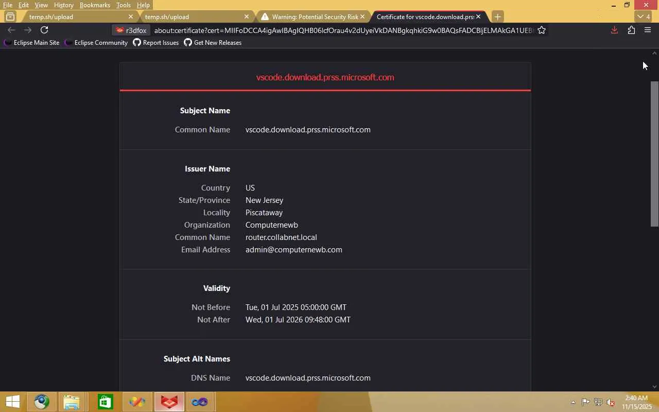
Task: Click issuer country value 'US'
Action: point(250,188)
